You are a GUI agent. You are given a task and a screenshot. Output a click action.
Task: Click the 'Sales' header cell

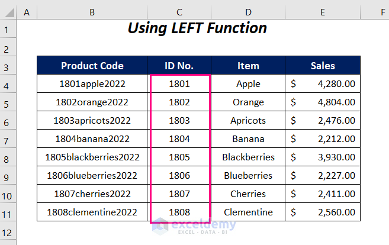323,66
